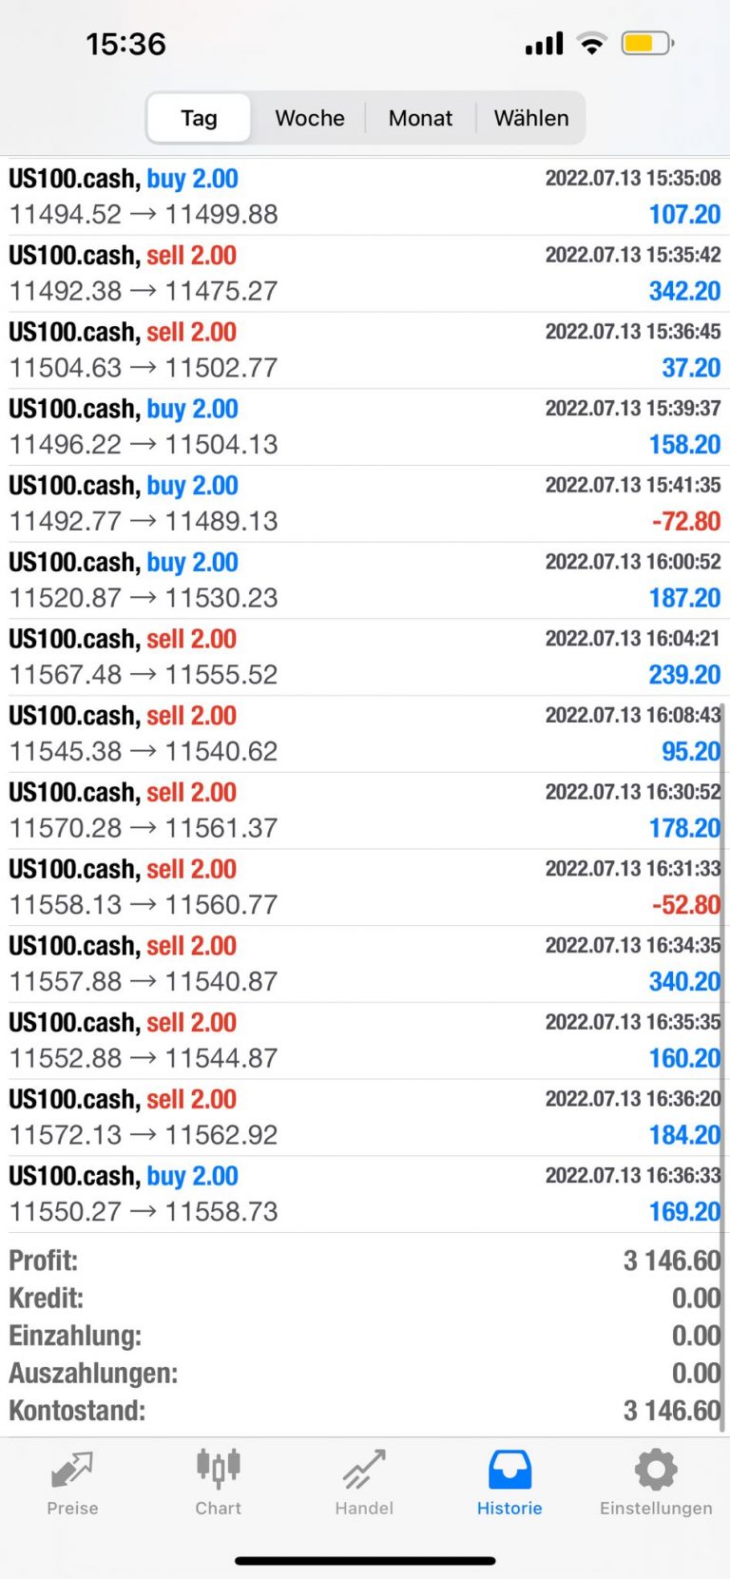
Task: Select the losing trade showing -72.80
Action: (x=365, y=504)
